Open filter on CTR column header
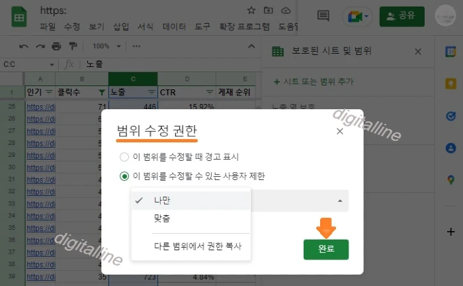This screenshot has width=463, height=286. coord(210,93)
